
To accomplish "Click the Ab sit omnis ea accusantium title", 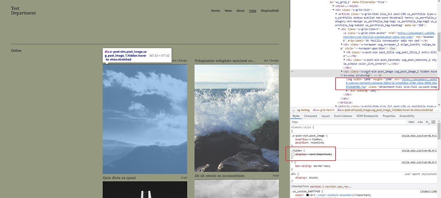I will pos(219,176).
